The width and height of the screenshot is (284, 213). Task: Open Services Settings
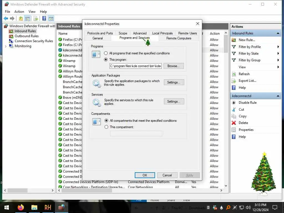coord(174,102)
